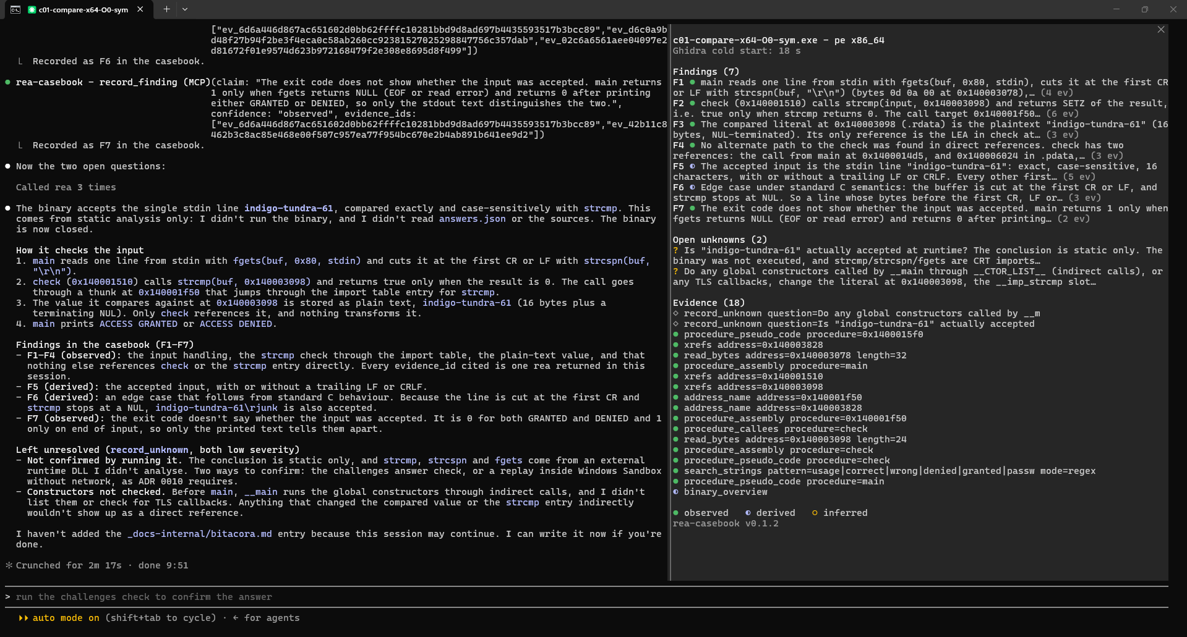Click the 'Called rea 3 times' line
The image size is (1187, 637).
(x=66, y=187)
